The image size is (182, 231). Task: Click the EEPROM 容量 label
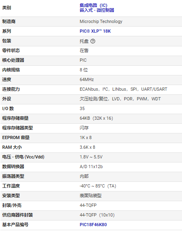[x=16, y=137]
